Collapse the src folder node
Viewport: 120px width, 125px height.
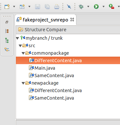tap(20, 46)
